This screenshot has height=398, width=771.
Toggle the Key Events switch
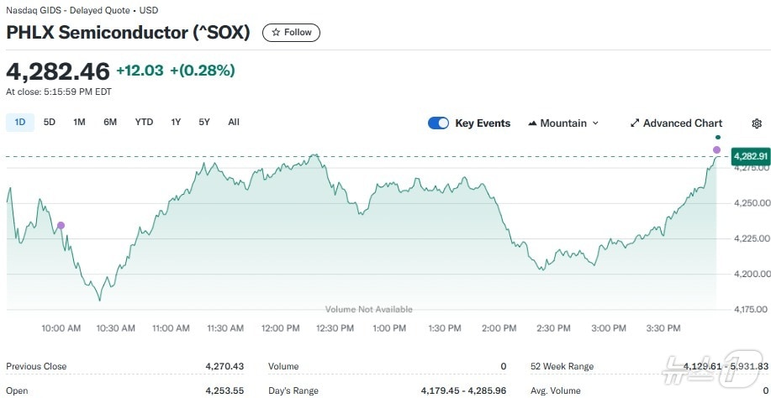click(438, 123)
